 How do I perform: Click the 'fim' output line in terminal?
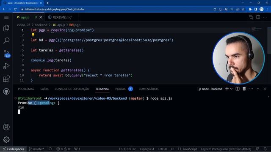(x=21, y=107)
